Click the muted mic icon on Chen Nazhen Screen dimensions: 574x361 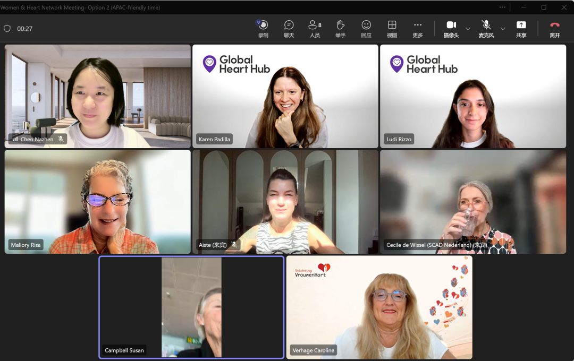point(61,139)
